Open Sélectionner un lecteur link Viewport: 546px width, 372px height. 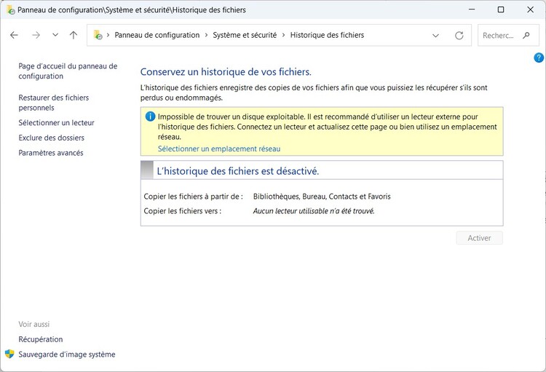(56, 122)
